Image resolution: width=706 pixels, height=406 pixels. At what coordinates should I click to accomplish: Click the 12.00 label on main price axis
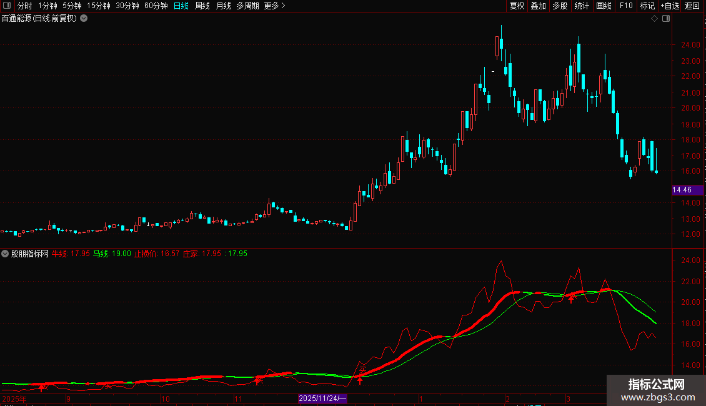690,234
